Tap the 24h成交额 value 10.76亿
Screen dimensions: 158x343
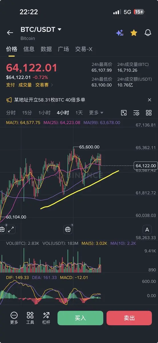click(x=125, y=85)
